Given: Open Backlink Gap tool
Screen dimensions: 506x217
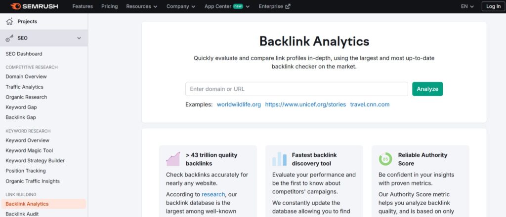Looking at the screenshot, I should click(x=21, y=117).
